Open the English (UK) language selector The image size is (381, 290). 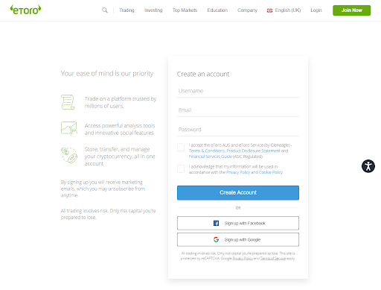tap(284, 10)
